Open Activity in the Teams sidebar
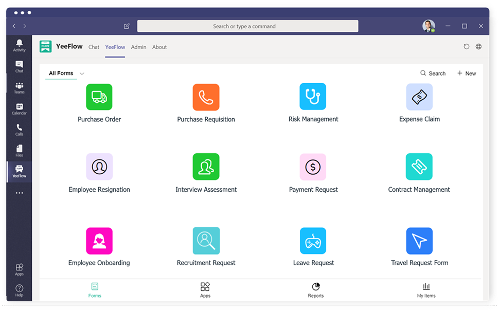This screenshot has height=310, width=499. (19, 45)
